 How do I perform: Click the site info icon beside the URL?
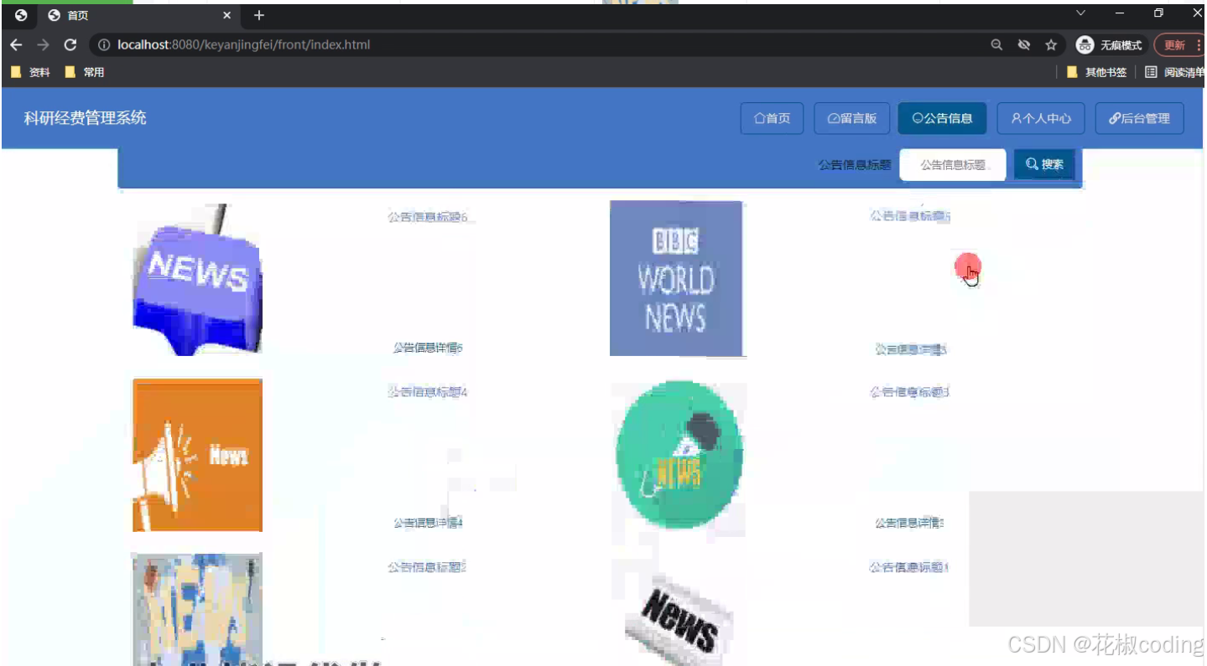click(x=104, y=44)
